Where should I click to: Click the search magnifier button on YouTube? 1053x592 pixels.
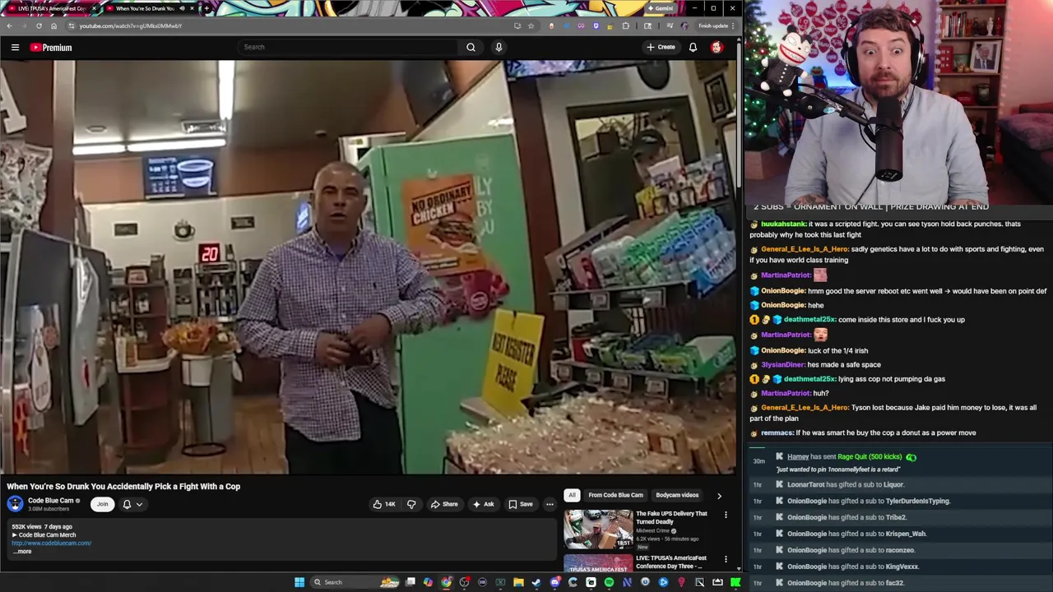(471, 47)
